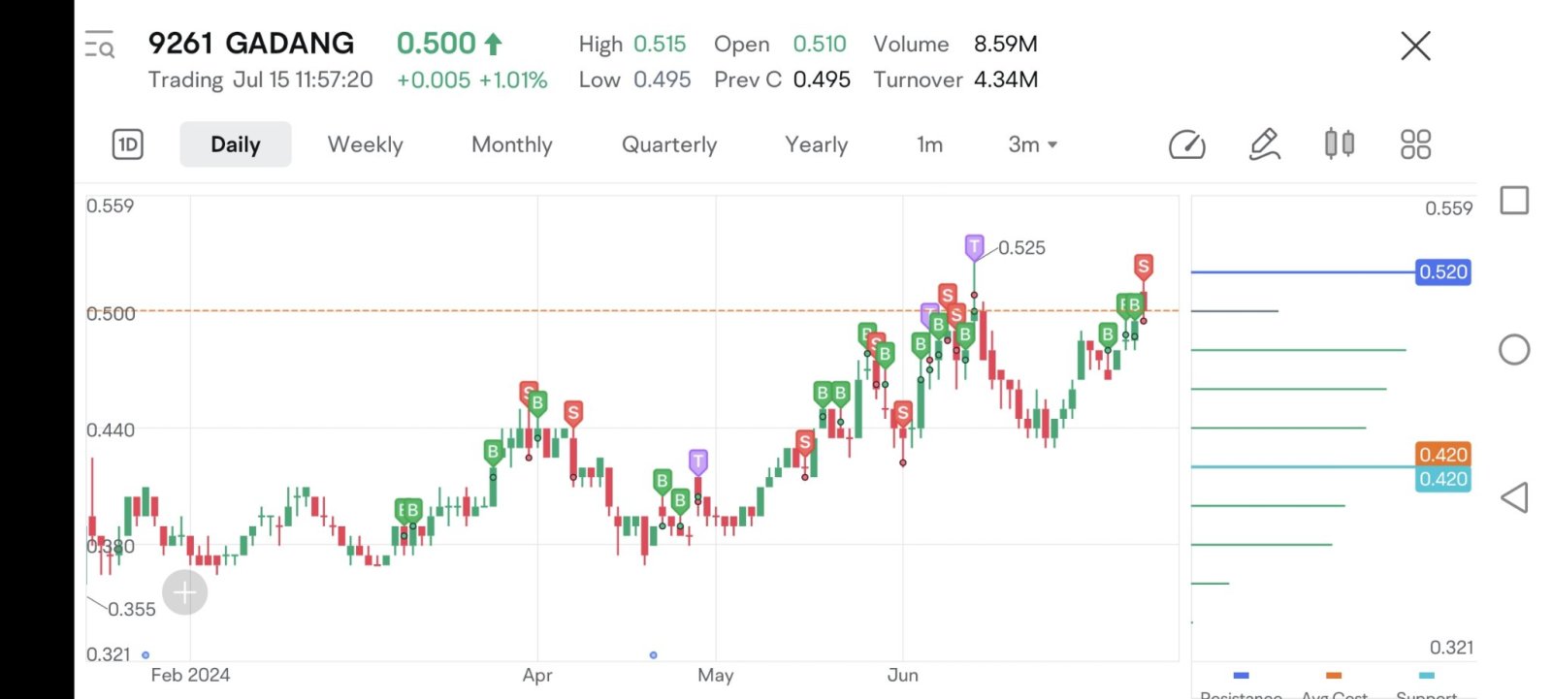Image resolution: width=1552 pixels, height=699 pixels.
Task: Click the 9261 GADANG stock name
Action: pos(251,44)
